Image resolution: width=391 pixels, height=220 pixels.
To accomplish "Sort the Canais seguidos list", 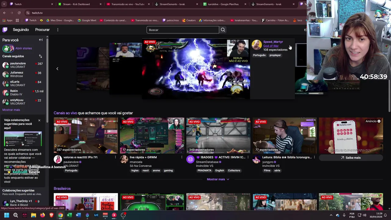I will (x=40, y=56).
